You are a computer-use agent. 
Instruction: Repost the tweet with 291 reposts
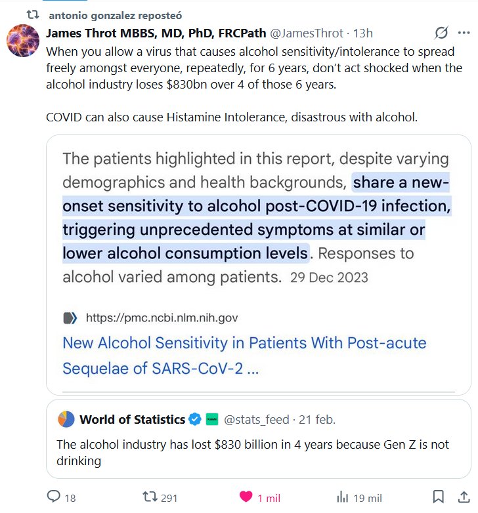[x=149, y=497]
